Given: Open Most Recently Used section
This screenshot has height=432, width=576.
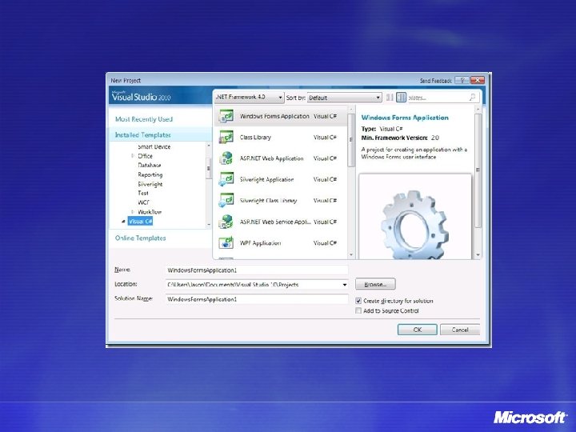Looking at the screenshot, I should [144, 119].
